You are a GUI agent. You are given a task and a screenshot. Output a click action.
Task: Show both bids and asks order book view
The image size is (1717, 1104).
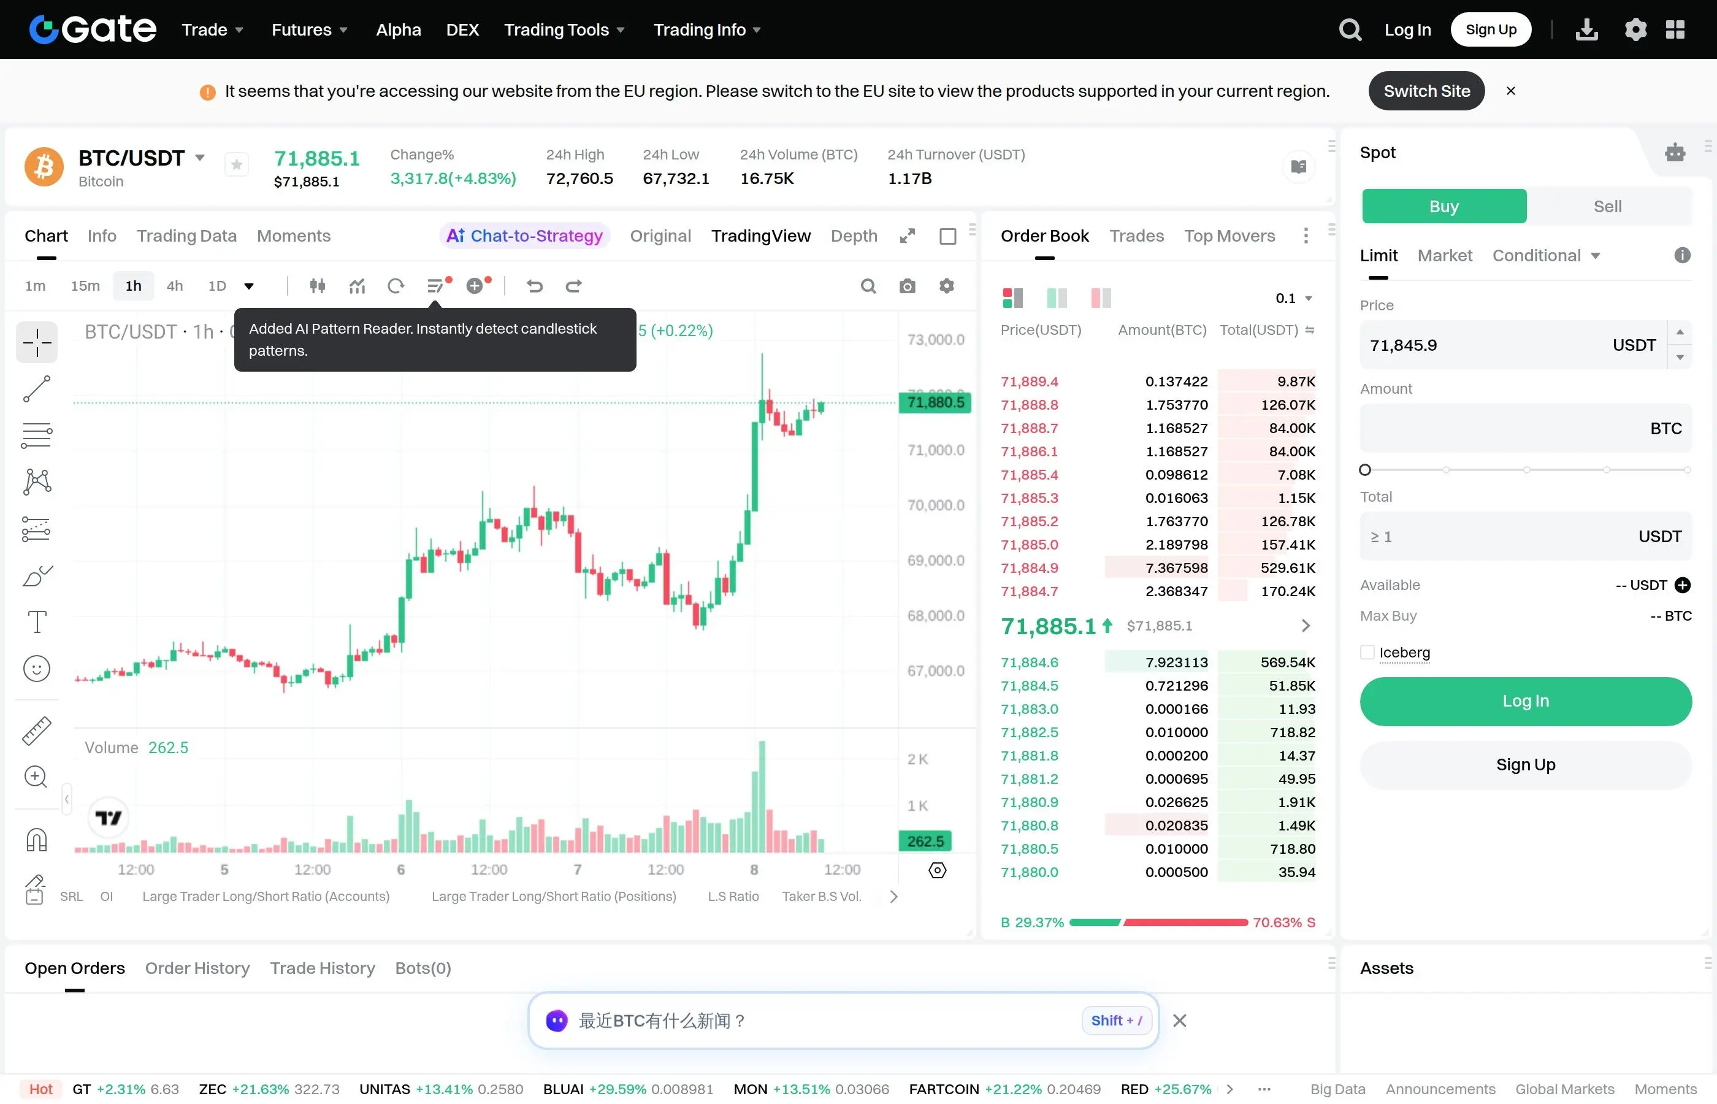pos(1012,297)
